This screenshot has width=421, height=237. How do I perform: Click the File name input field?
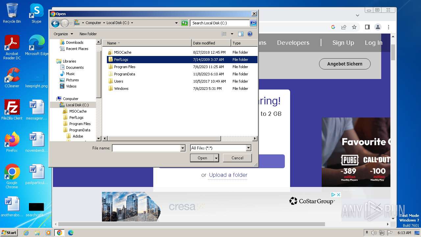(x=146, y=148)
